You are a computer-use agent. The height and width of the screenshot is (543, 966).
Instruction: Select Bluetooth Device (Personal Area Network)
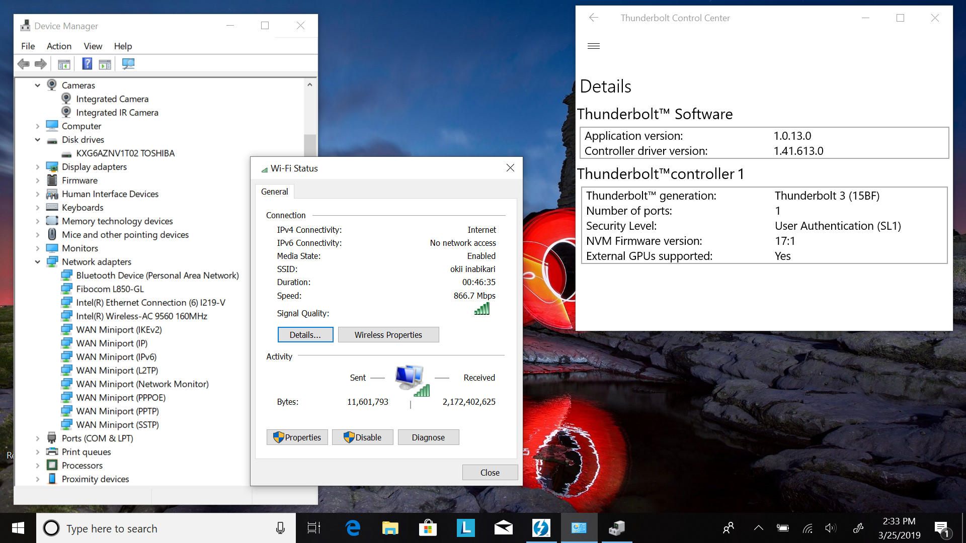tap(157, 276)
